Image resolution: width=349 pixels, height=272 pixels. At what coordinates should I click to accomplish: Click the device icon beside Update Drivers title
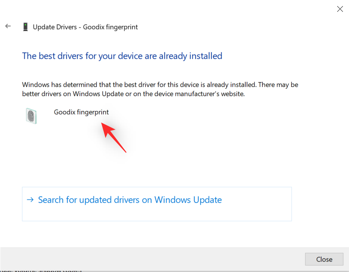pos(25,27)
